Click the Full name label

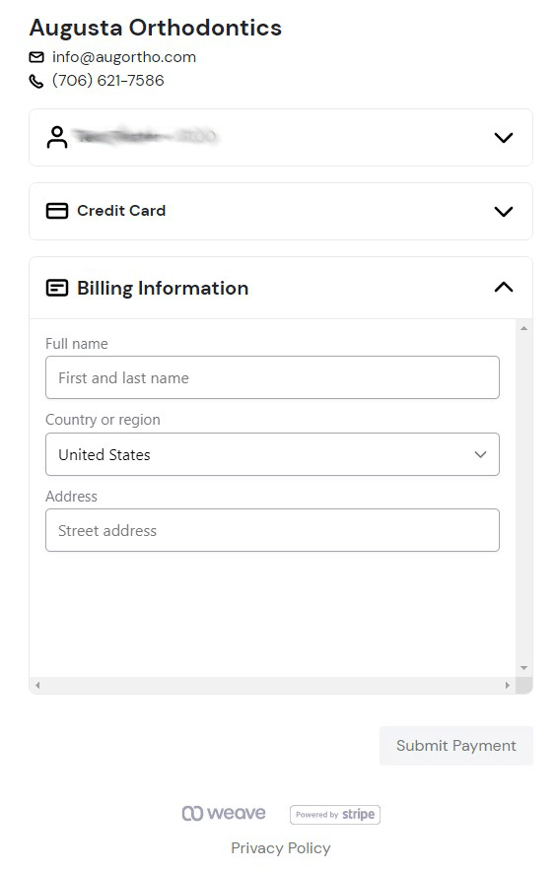pyautogui.click(x=77, y=344)
